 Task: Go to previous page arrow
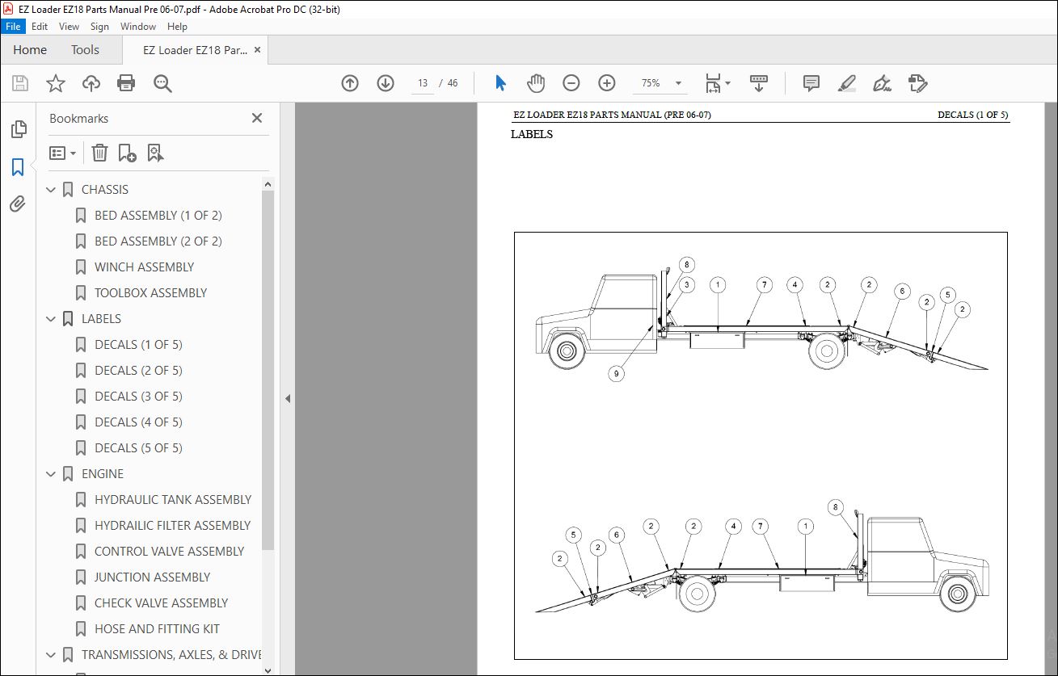(350, 83)
